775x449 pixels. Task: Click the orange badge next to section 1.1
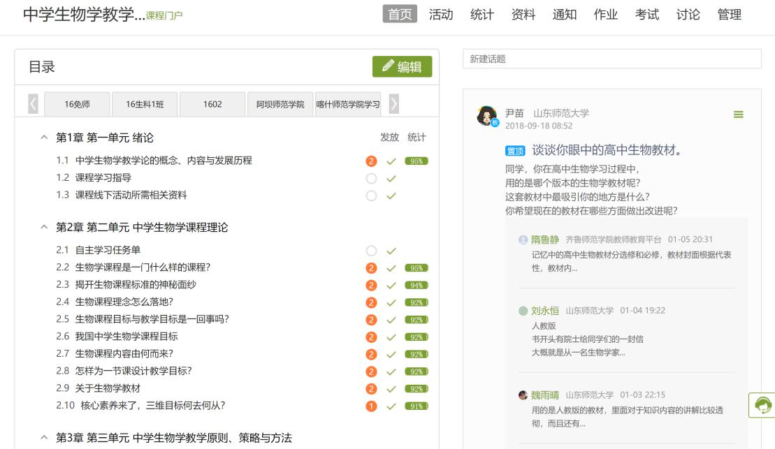pyautogui.click(x=371, y=161)
